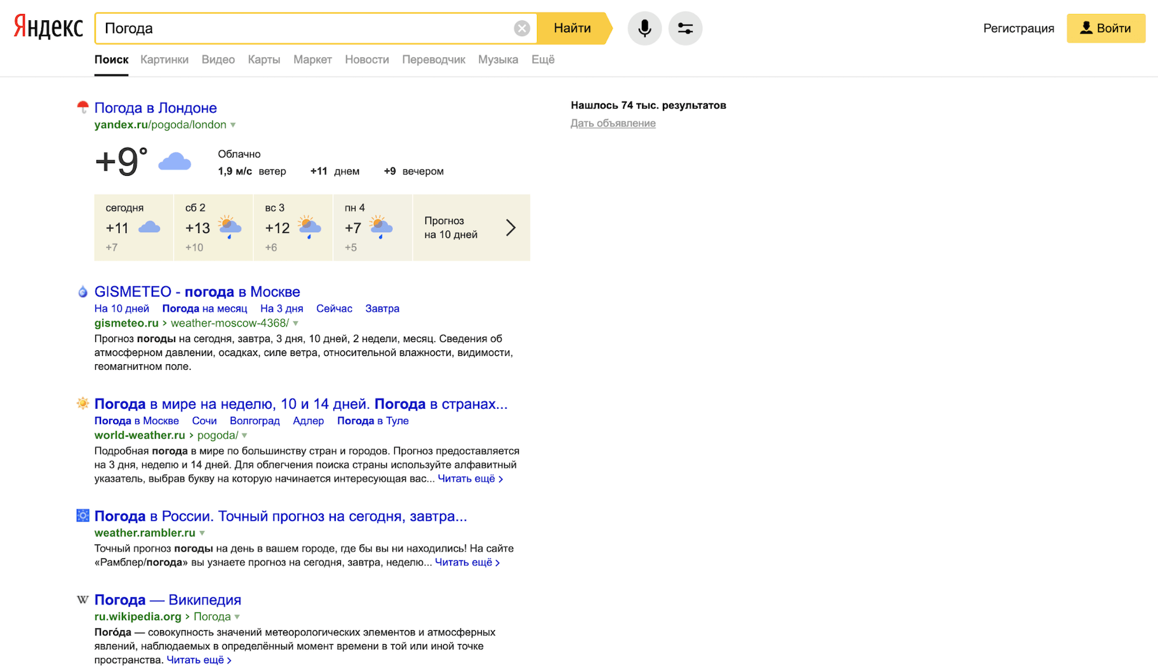
Task: Expand dropdown arrow next to yandex.ru/pogoda/london
Action: [x=233, y=125]
